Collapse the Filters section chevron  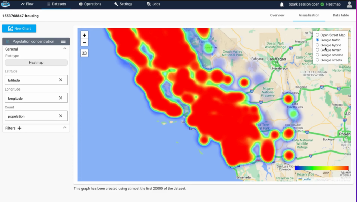pos(65,128)
